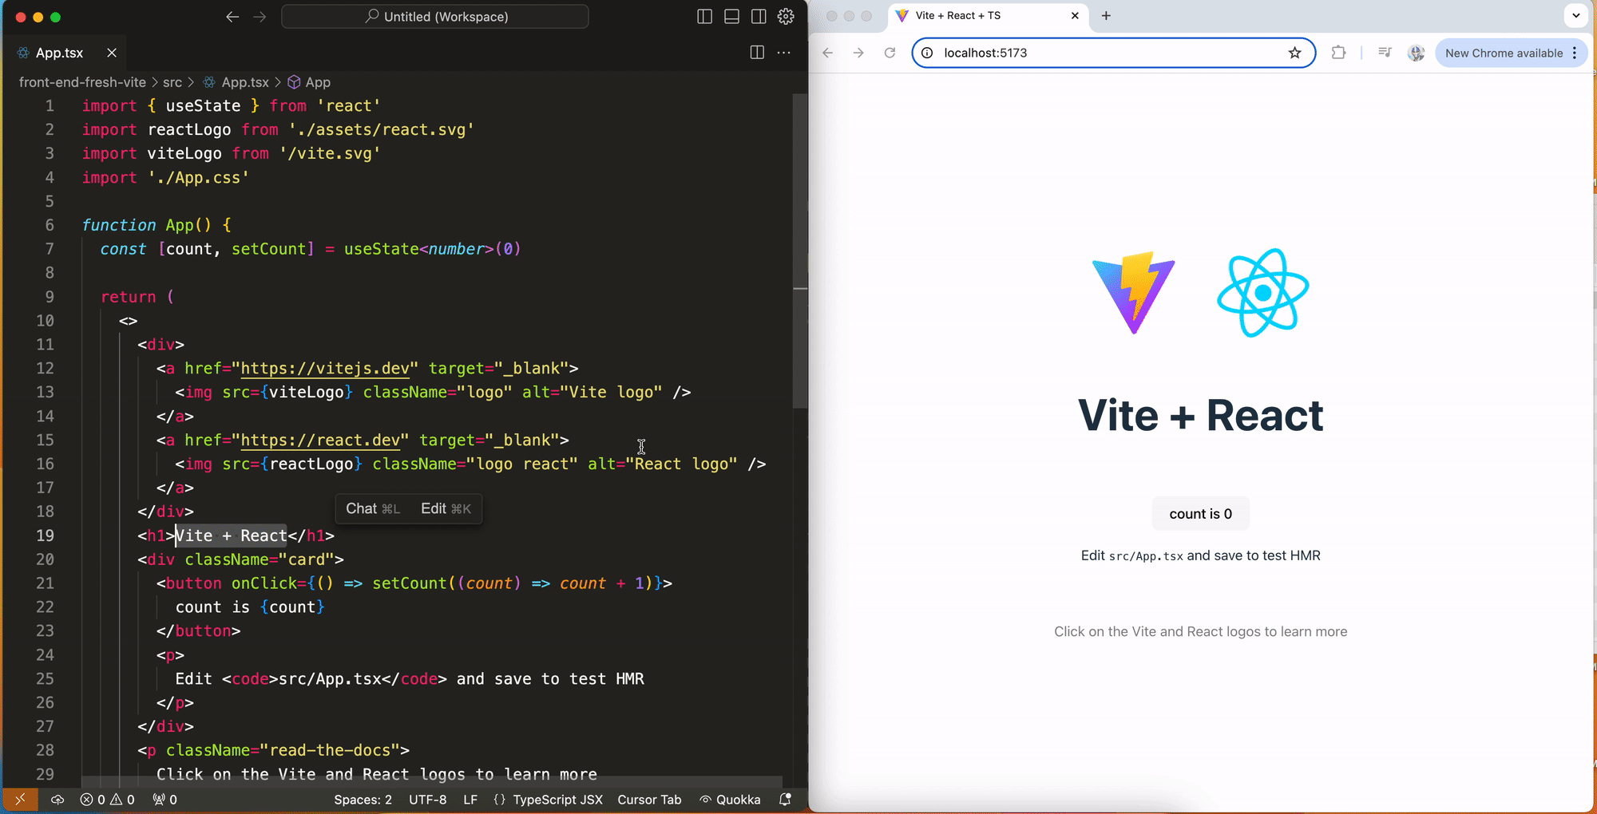The height and width of the screenshot is (814, 1597).
Task: Open Chrome's three-dot menu
Action: click(1575, 53)
